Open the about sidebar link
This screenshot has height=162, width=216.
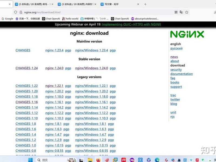click(175, 61)
